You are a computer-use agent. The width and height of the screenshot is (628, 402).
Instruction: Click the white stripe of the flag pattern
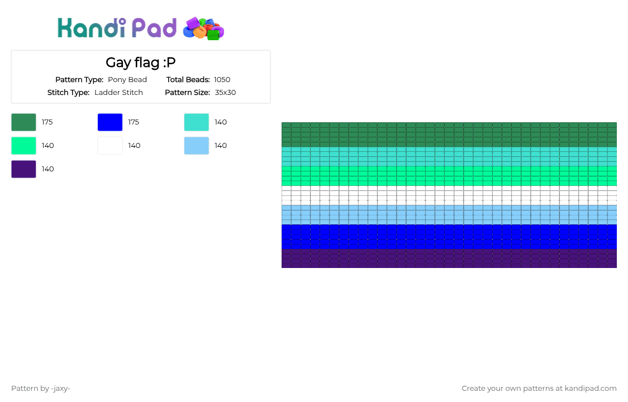point(449,195)
